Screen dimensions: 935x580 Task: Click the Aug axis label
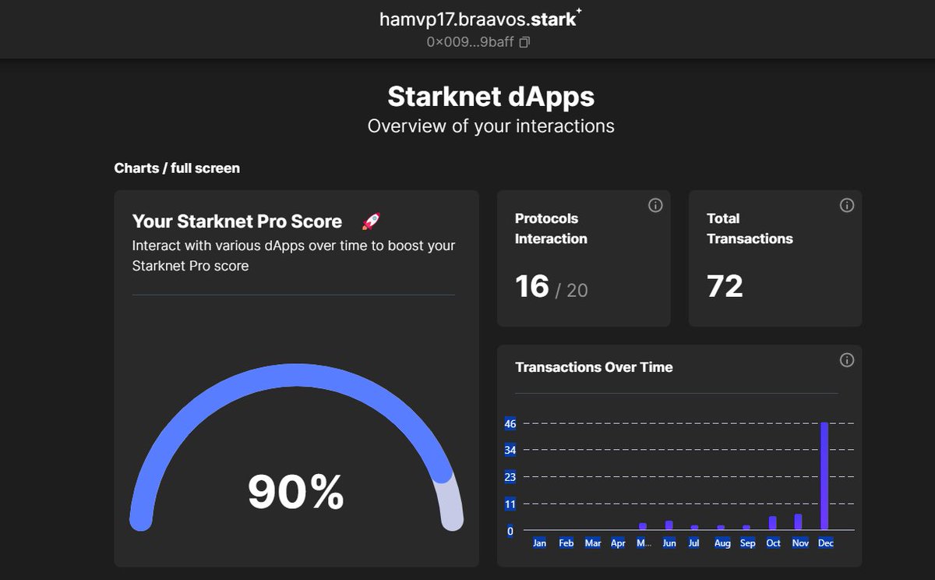(722, 543)
